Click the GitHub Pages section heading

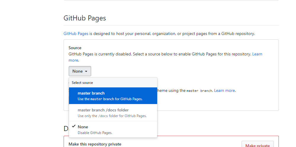[85, 18]
